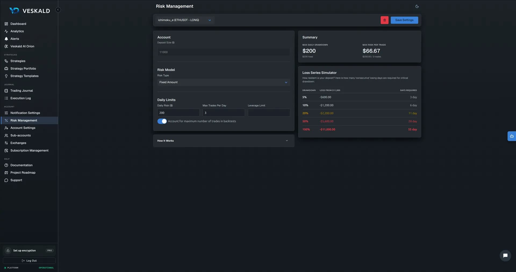The image size is (516, 272).
Task: Click the 20% drawdown row label
Action: tap(305, 113)
